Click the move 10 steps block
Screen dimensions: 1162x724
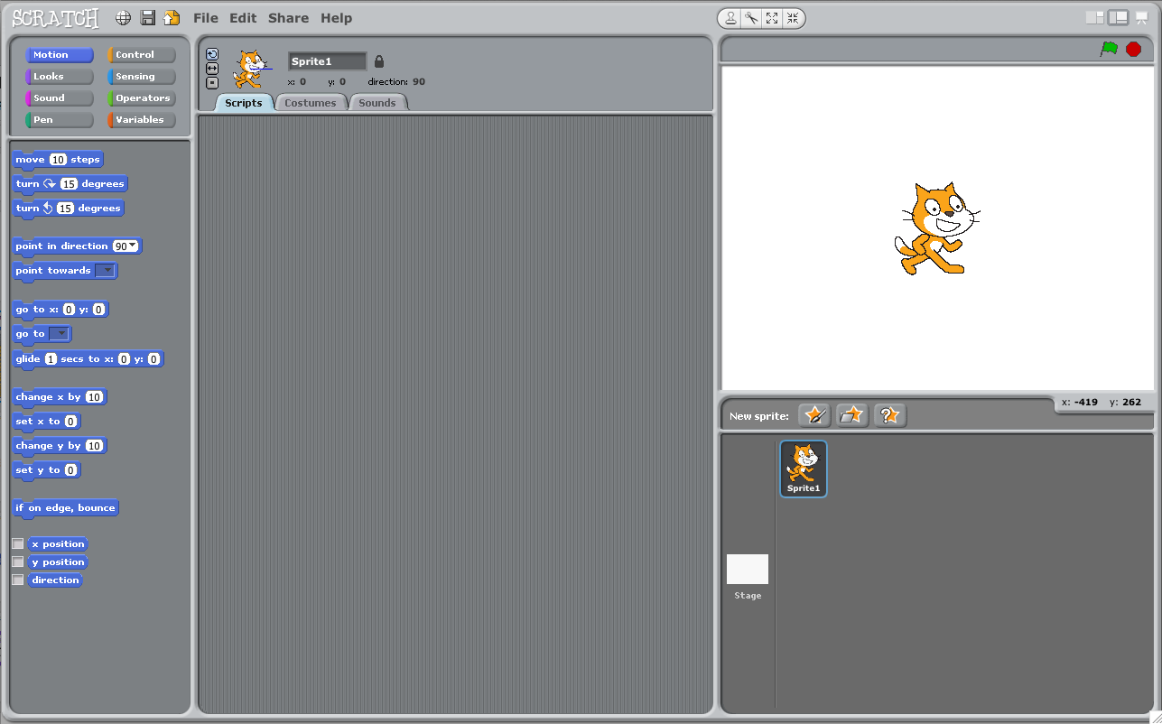pyautogui.click(x=58, y=160)
